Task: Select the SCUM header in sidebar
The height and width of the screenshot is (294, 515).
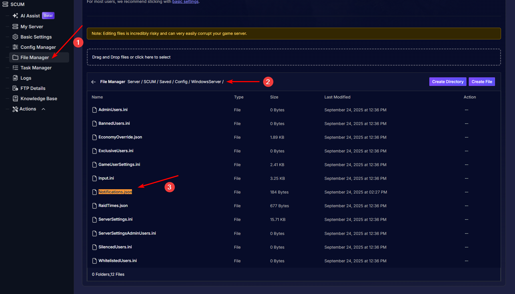Action: click(17, 4)
